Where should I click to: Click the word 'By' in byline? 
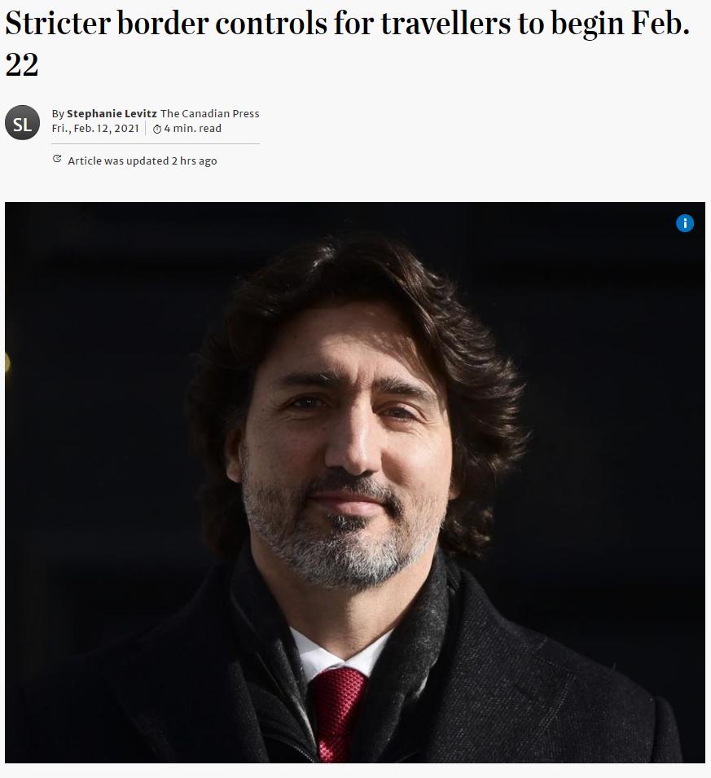pos(58,113)
